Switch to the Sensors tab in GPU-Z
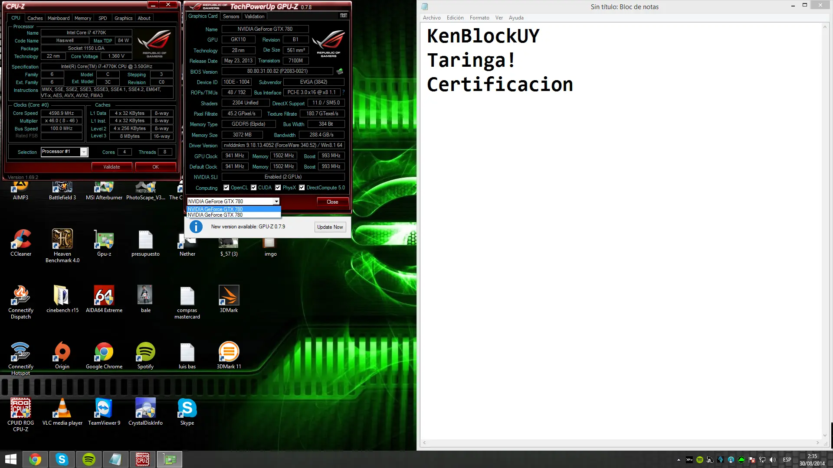833x468 pixels. point(231,16)
